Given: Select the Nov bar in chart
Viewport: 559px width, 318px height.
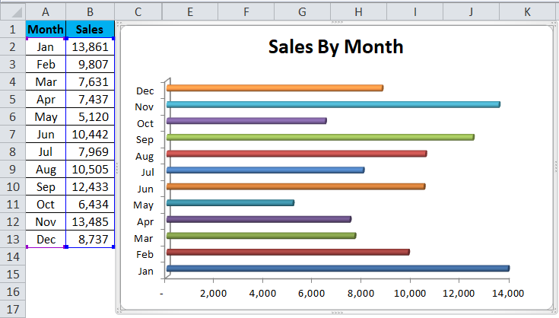Looking at the screenshot, I should click(332, 104).
